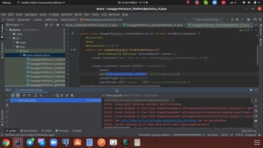
Task: Open test runner settings gear
Action: 72,95
